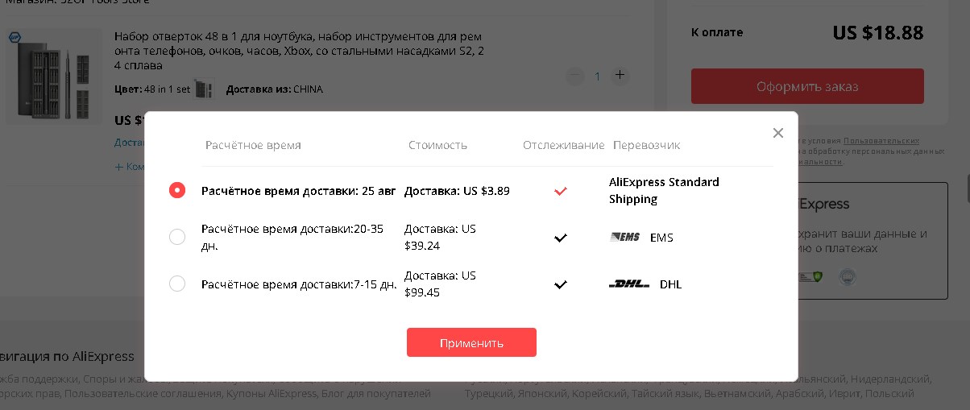Screen dimensions: 970x410
Task: Click the DHL row tracking checkmark
Action: pos(561,284)
